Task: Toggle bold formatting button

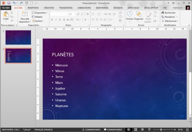Action: coord(52,20)
